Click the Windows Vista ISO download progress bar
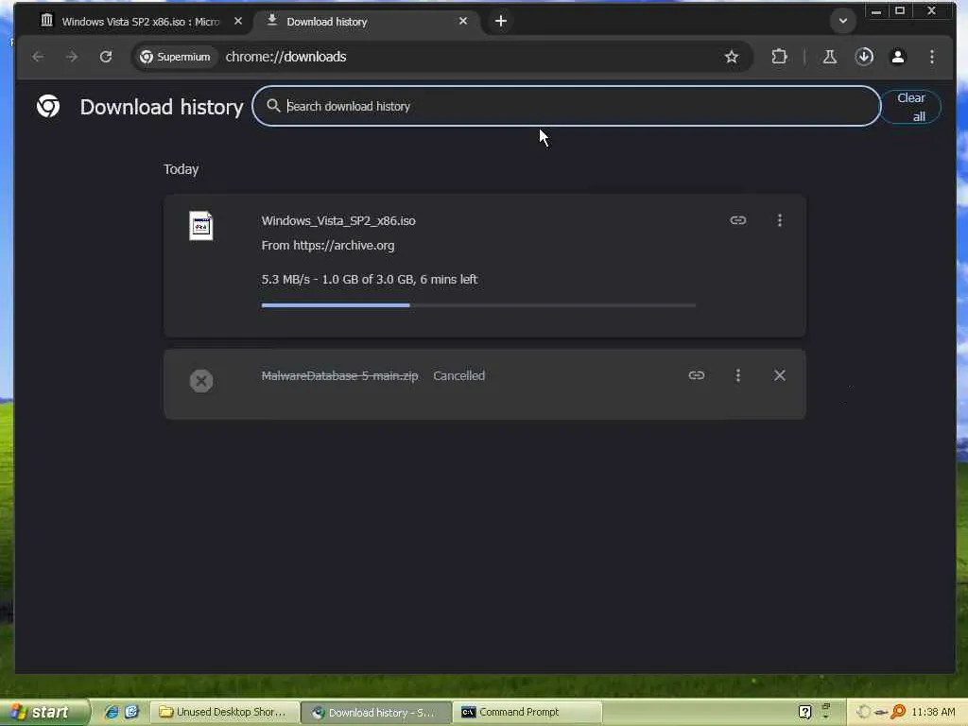This screenshot has height=726, width=968. 478,305
